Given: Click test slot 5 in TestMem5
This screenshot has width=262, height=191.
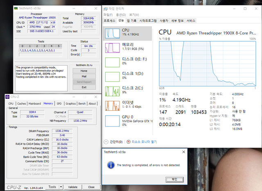Looking at the screenshot, I should 59,46.
